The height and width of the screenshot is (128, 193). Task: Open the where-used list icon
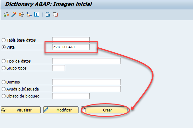pyautogui.click(x=22, y=14)
